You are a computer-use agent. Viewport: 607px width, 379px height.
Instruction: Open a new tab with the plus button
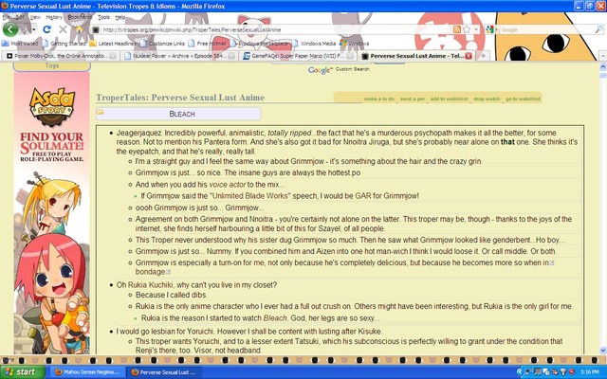coord(483,56)
